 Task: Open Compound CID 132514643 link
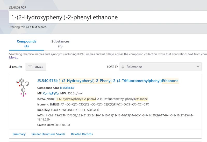coord(67,88)
